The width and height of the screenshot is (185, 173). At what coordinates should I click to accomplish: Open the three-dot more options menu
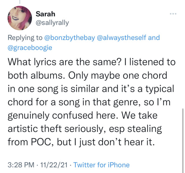click(173, 14)
